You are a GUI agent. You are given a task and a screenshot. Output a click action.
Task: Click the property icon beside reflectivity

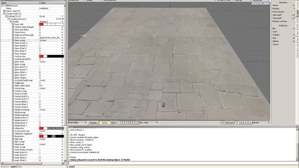tap(13, 128)
